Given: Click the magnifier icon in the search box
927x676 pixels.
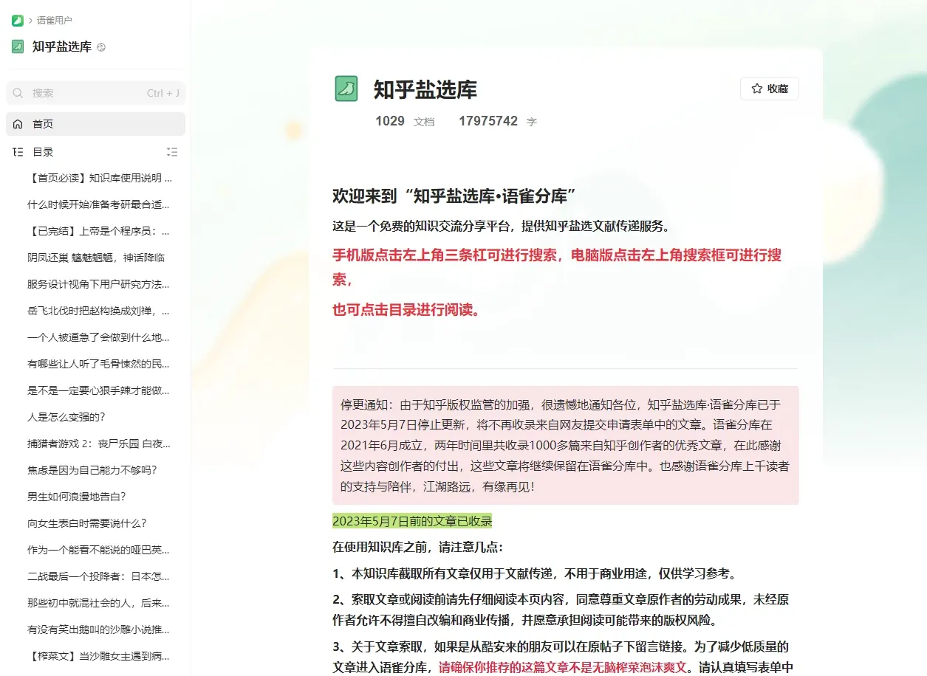Looking at the screenshot, I should (x=18, y=93).
